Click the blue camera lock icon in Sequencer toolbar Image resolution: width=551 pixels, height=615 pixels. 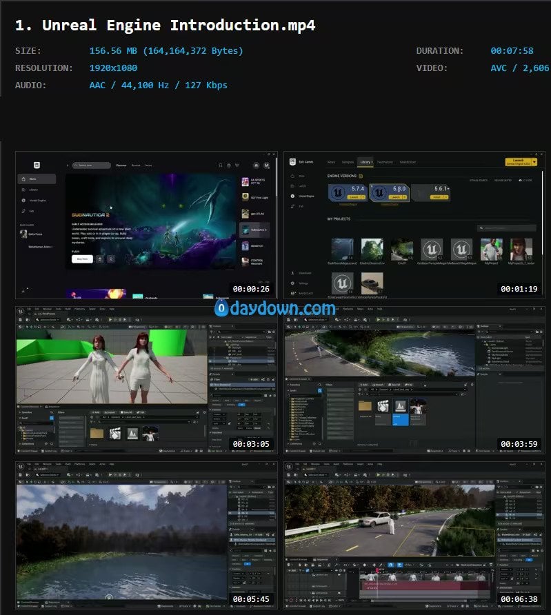pos(390,565)
